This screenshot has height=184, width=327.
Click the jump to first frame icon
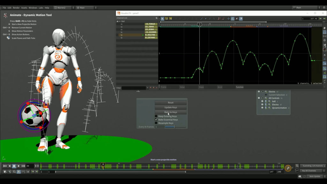pyautogui.click(x=4, y=166)
